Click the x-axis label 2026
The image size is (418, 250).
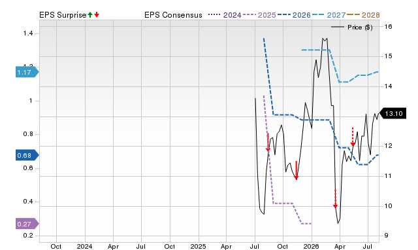point(311,246)
